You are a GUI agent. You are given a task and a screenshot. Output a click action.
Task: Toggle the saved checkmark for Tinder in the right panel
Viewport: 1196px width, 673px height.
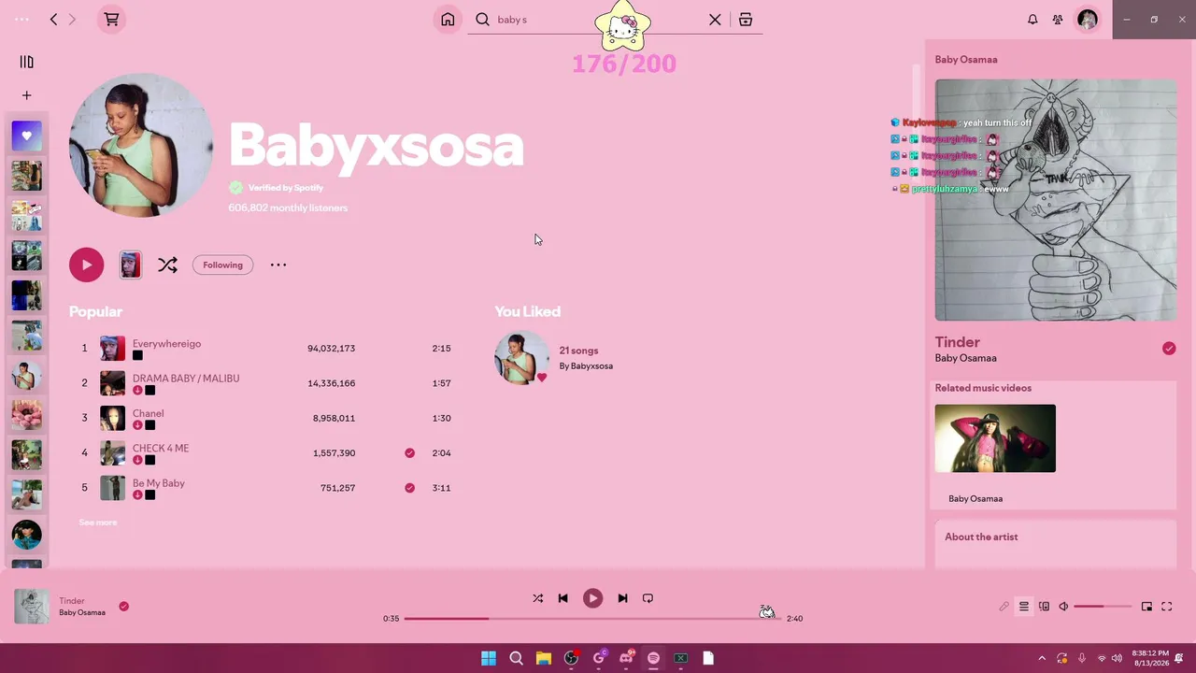click(x=1169, y=349)
